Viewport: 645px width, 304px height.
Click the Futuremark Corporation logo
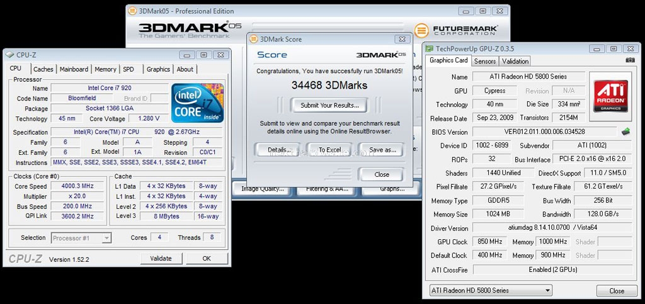point(456,30)
